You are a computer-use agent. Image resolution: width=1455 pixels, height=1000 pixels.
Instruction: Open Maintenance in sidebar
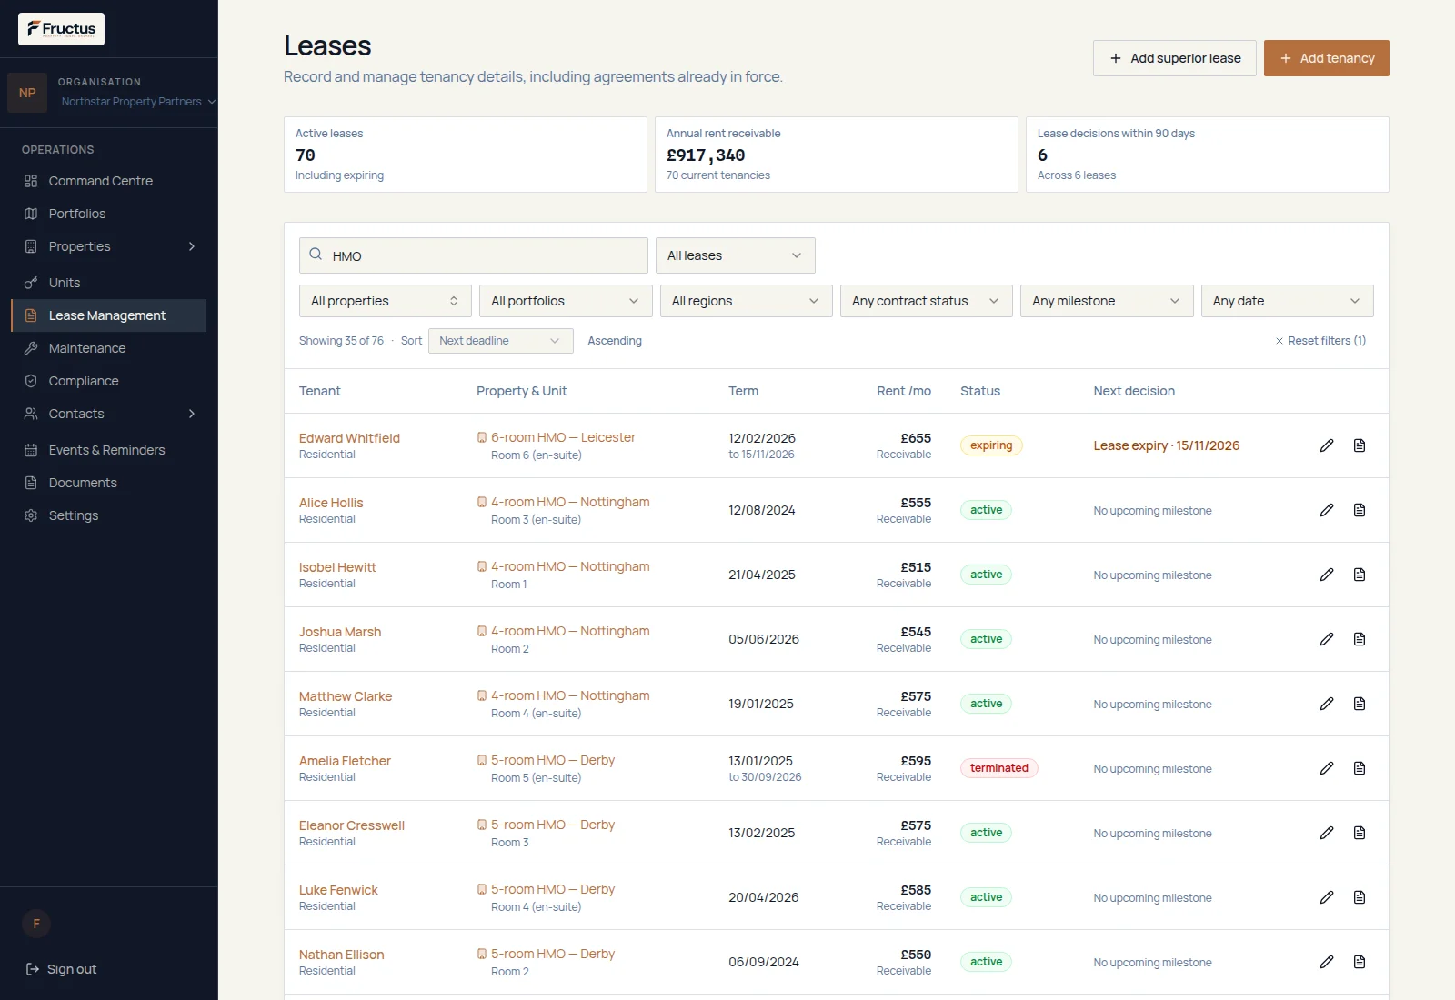coord(108,348)
